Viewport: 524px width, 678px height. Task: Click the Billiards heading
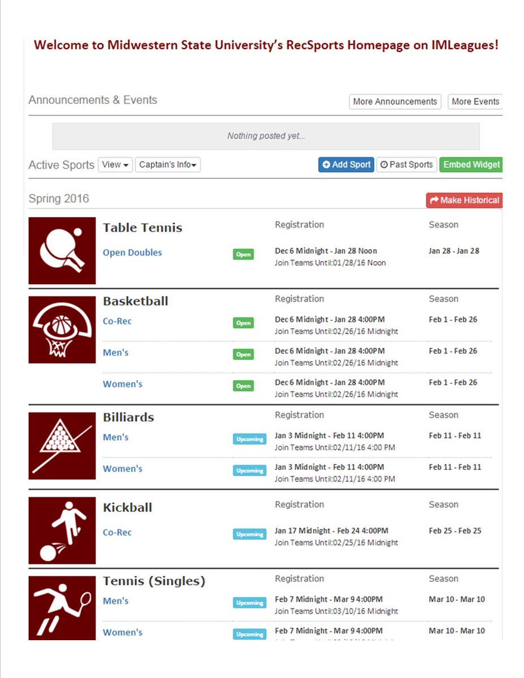pyautogui.click(x=128, y=418)
